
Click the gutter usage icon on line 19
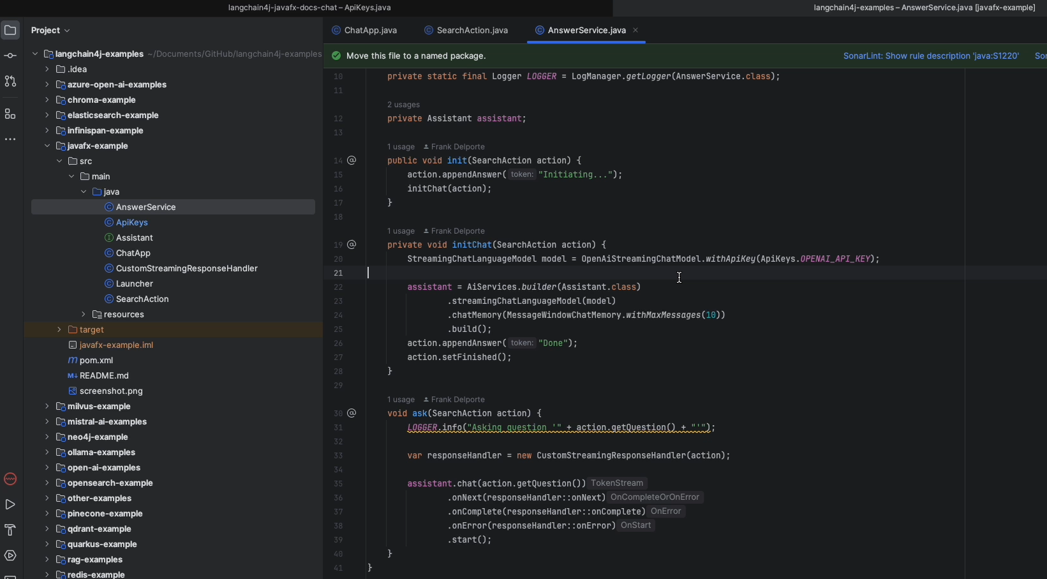(x=352, y=244)
